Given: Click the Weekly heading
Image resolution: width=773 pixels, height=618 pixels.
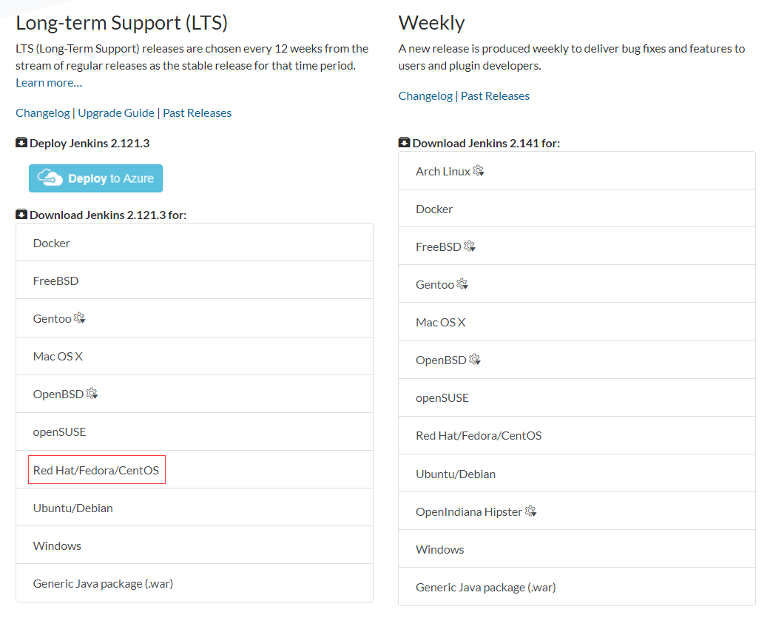Looking at the screenshot, I should click(431, 23).
